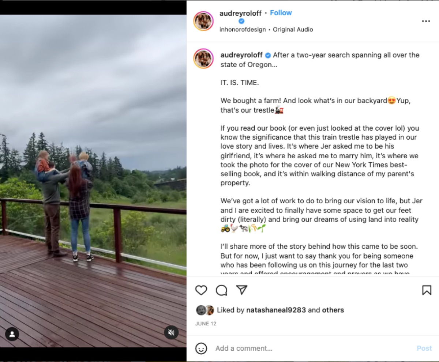Click the audreyroloff header profile picture
Screen dimensions: 439x362
click(x=203, y=21)
